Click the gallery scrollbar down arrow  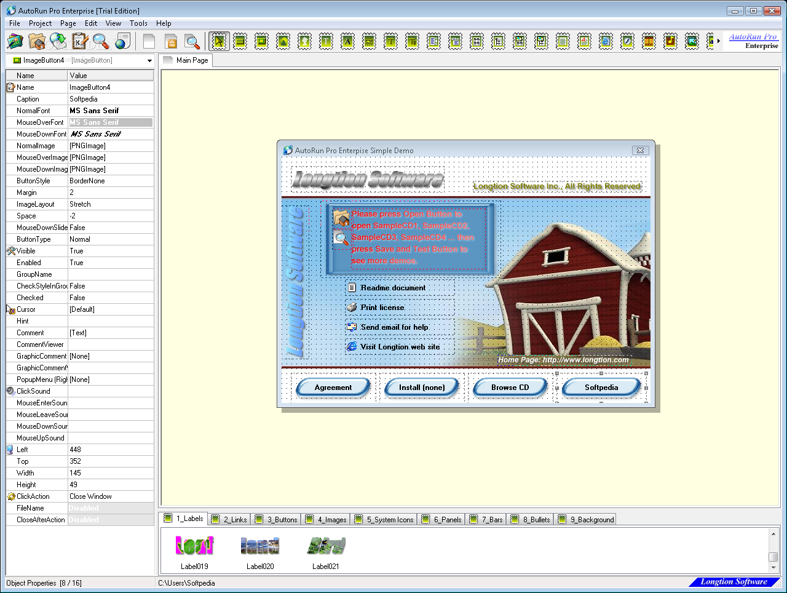(x=773, y=568)
